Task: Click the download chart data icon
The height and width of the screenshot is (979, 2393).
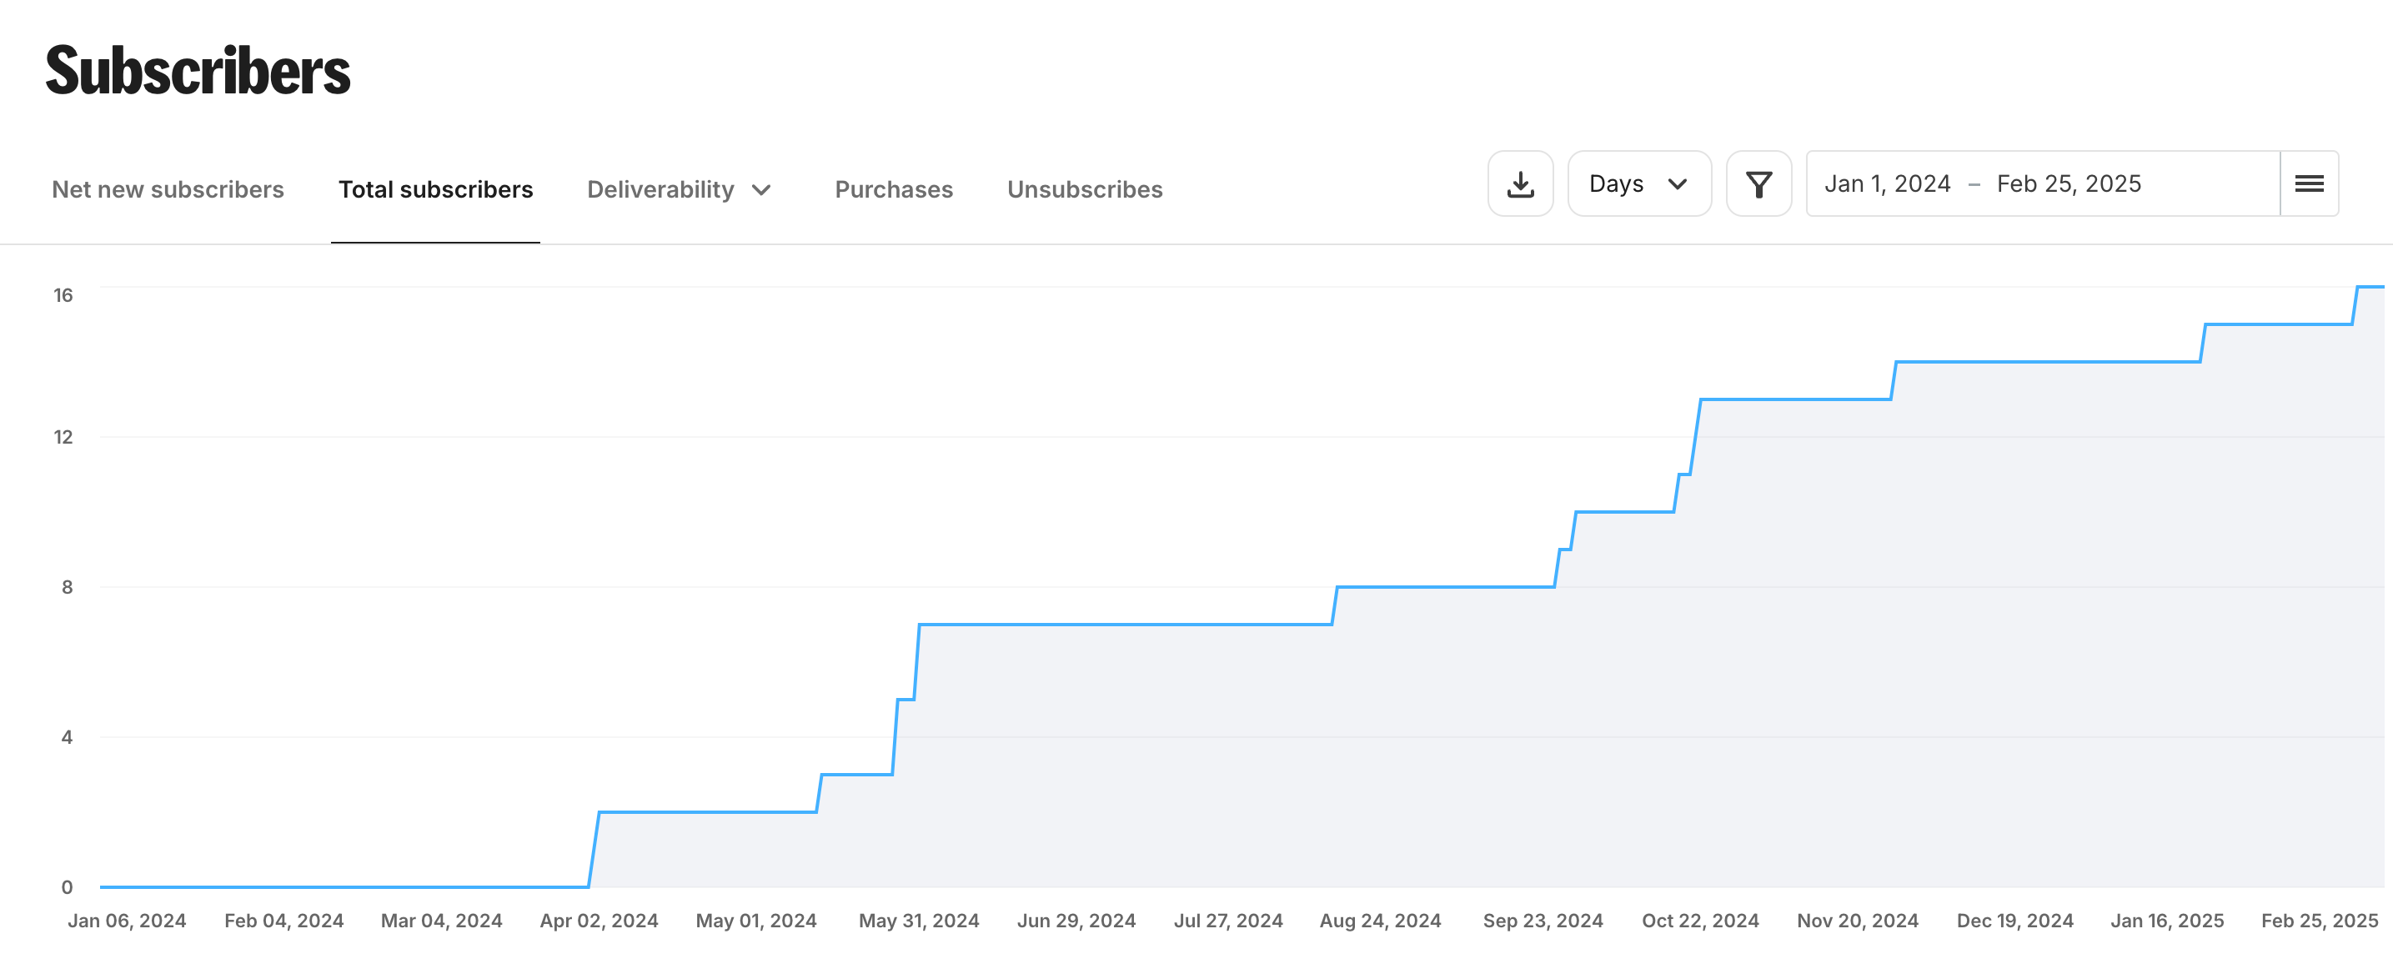Action: click(x=1520, y=184)
